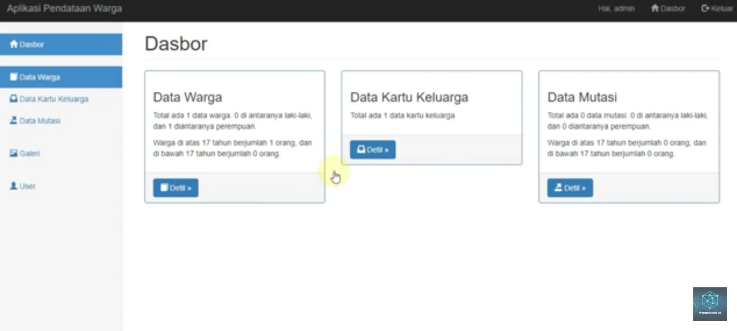
Task: Click Detil on the Data Warga card
Action: pyautogui.click(x=176, y=187)
